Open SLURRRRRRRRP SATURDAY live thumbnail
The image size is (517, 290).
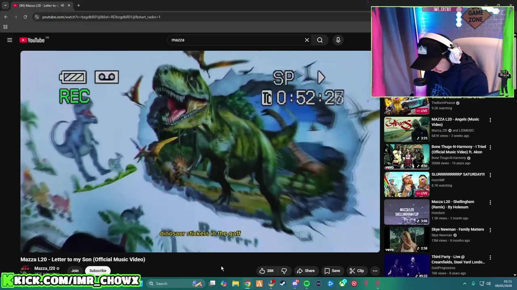[407, 184]
